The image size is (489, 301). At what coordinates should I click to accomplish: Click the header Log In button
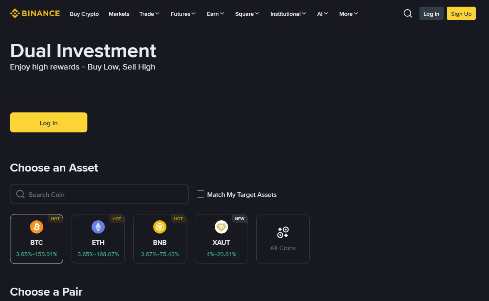(431, 13)
